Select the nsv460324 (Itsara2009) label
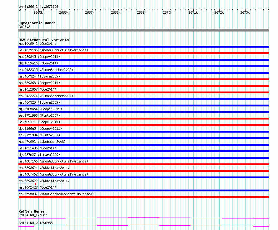Screen dimensions: 278x230 (x=39, y=76)
